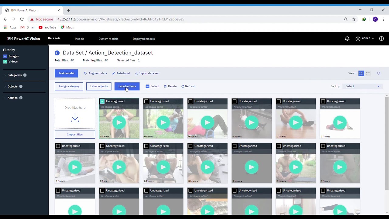Go to the Data sets tab

pyautogui.click(x=54, y=38)
